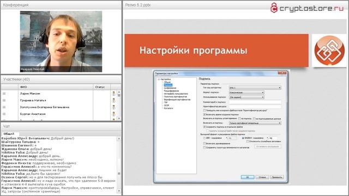349x196 pixels.
Task: Click the Применить button
Action: 276,177
